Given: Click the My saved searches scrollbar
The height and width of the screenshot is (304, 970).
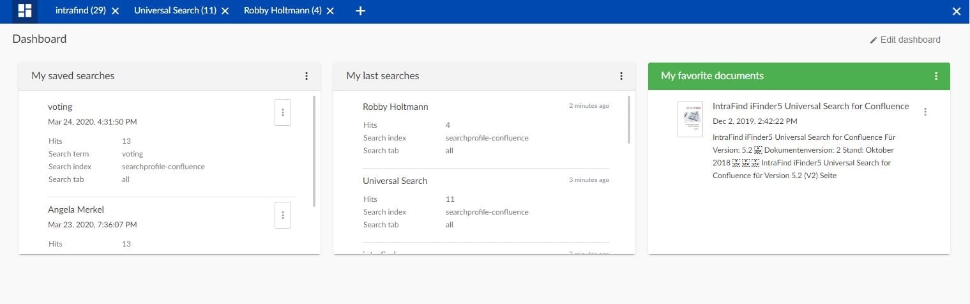Looking at the screenshot, I should pos(314,151).
